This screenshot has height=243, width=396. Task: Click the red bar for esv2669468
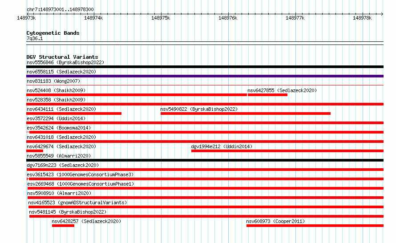click(206, 188)
